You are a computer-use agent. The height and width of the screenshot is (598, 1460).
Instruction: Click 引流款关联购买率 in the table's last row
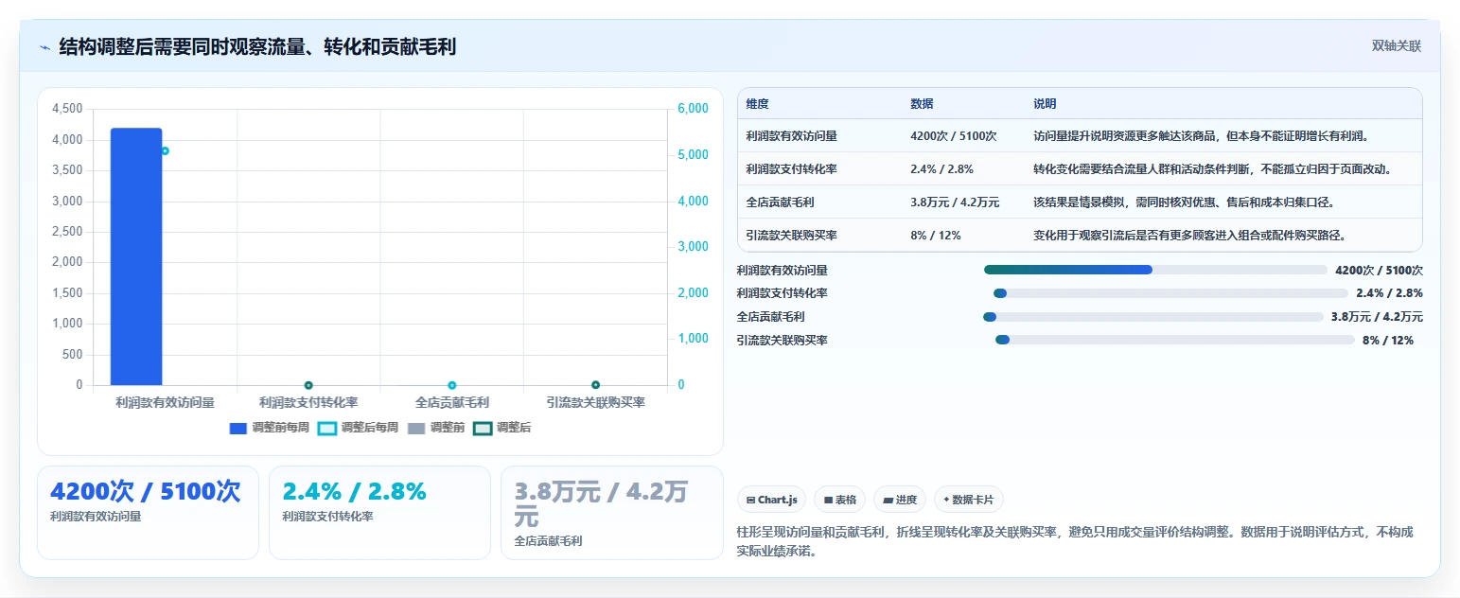791,236
